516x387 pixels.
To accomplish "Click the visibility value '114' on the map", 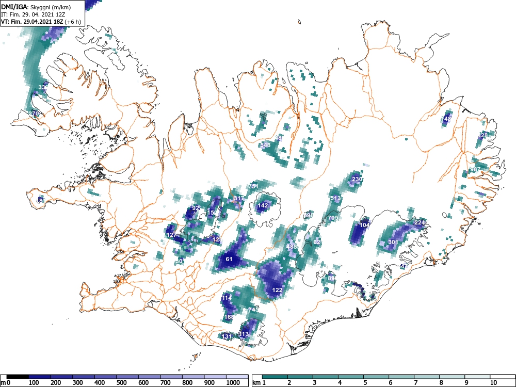I will pos(227,298).
